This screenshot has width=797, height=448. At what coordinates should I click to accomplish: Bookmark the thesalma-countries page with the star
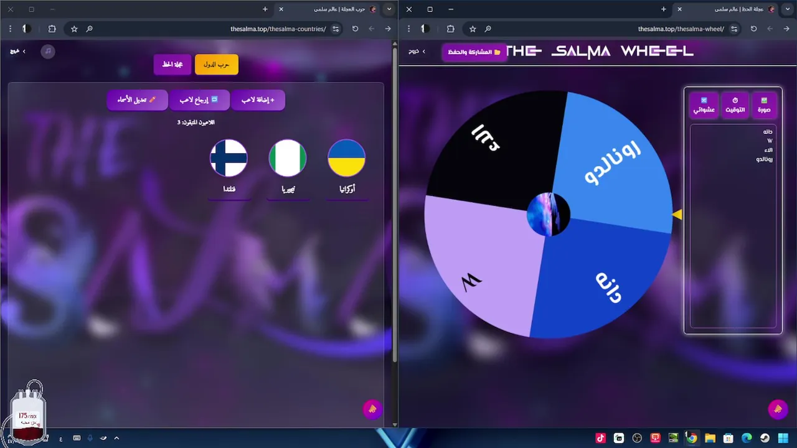(x=74, y=29)
